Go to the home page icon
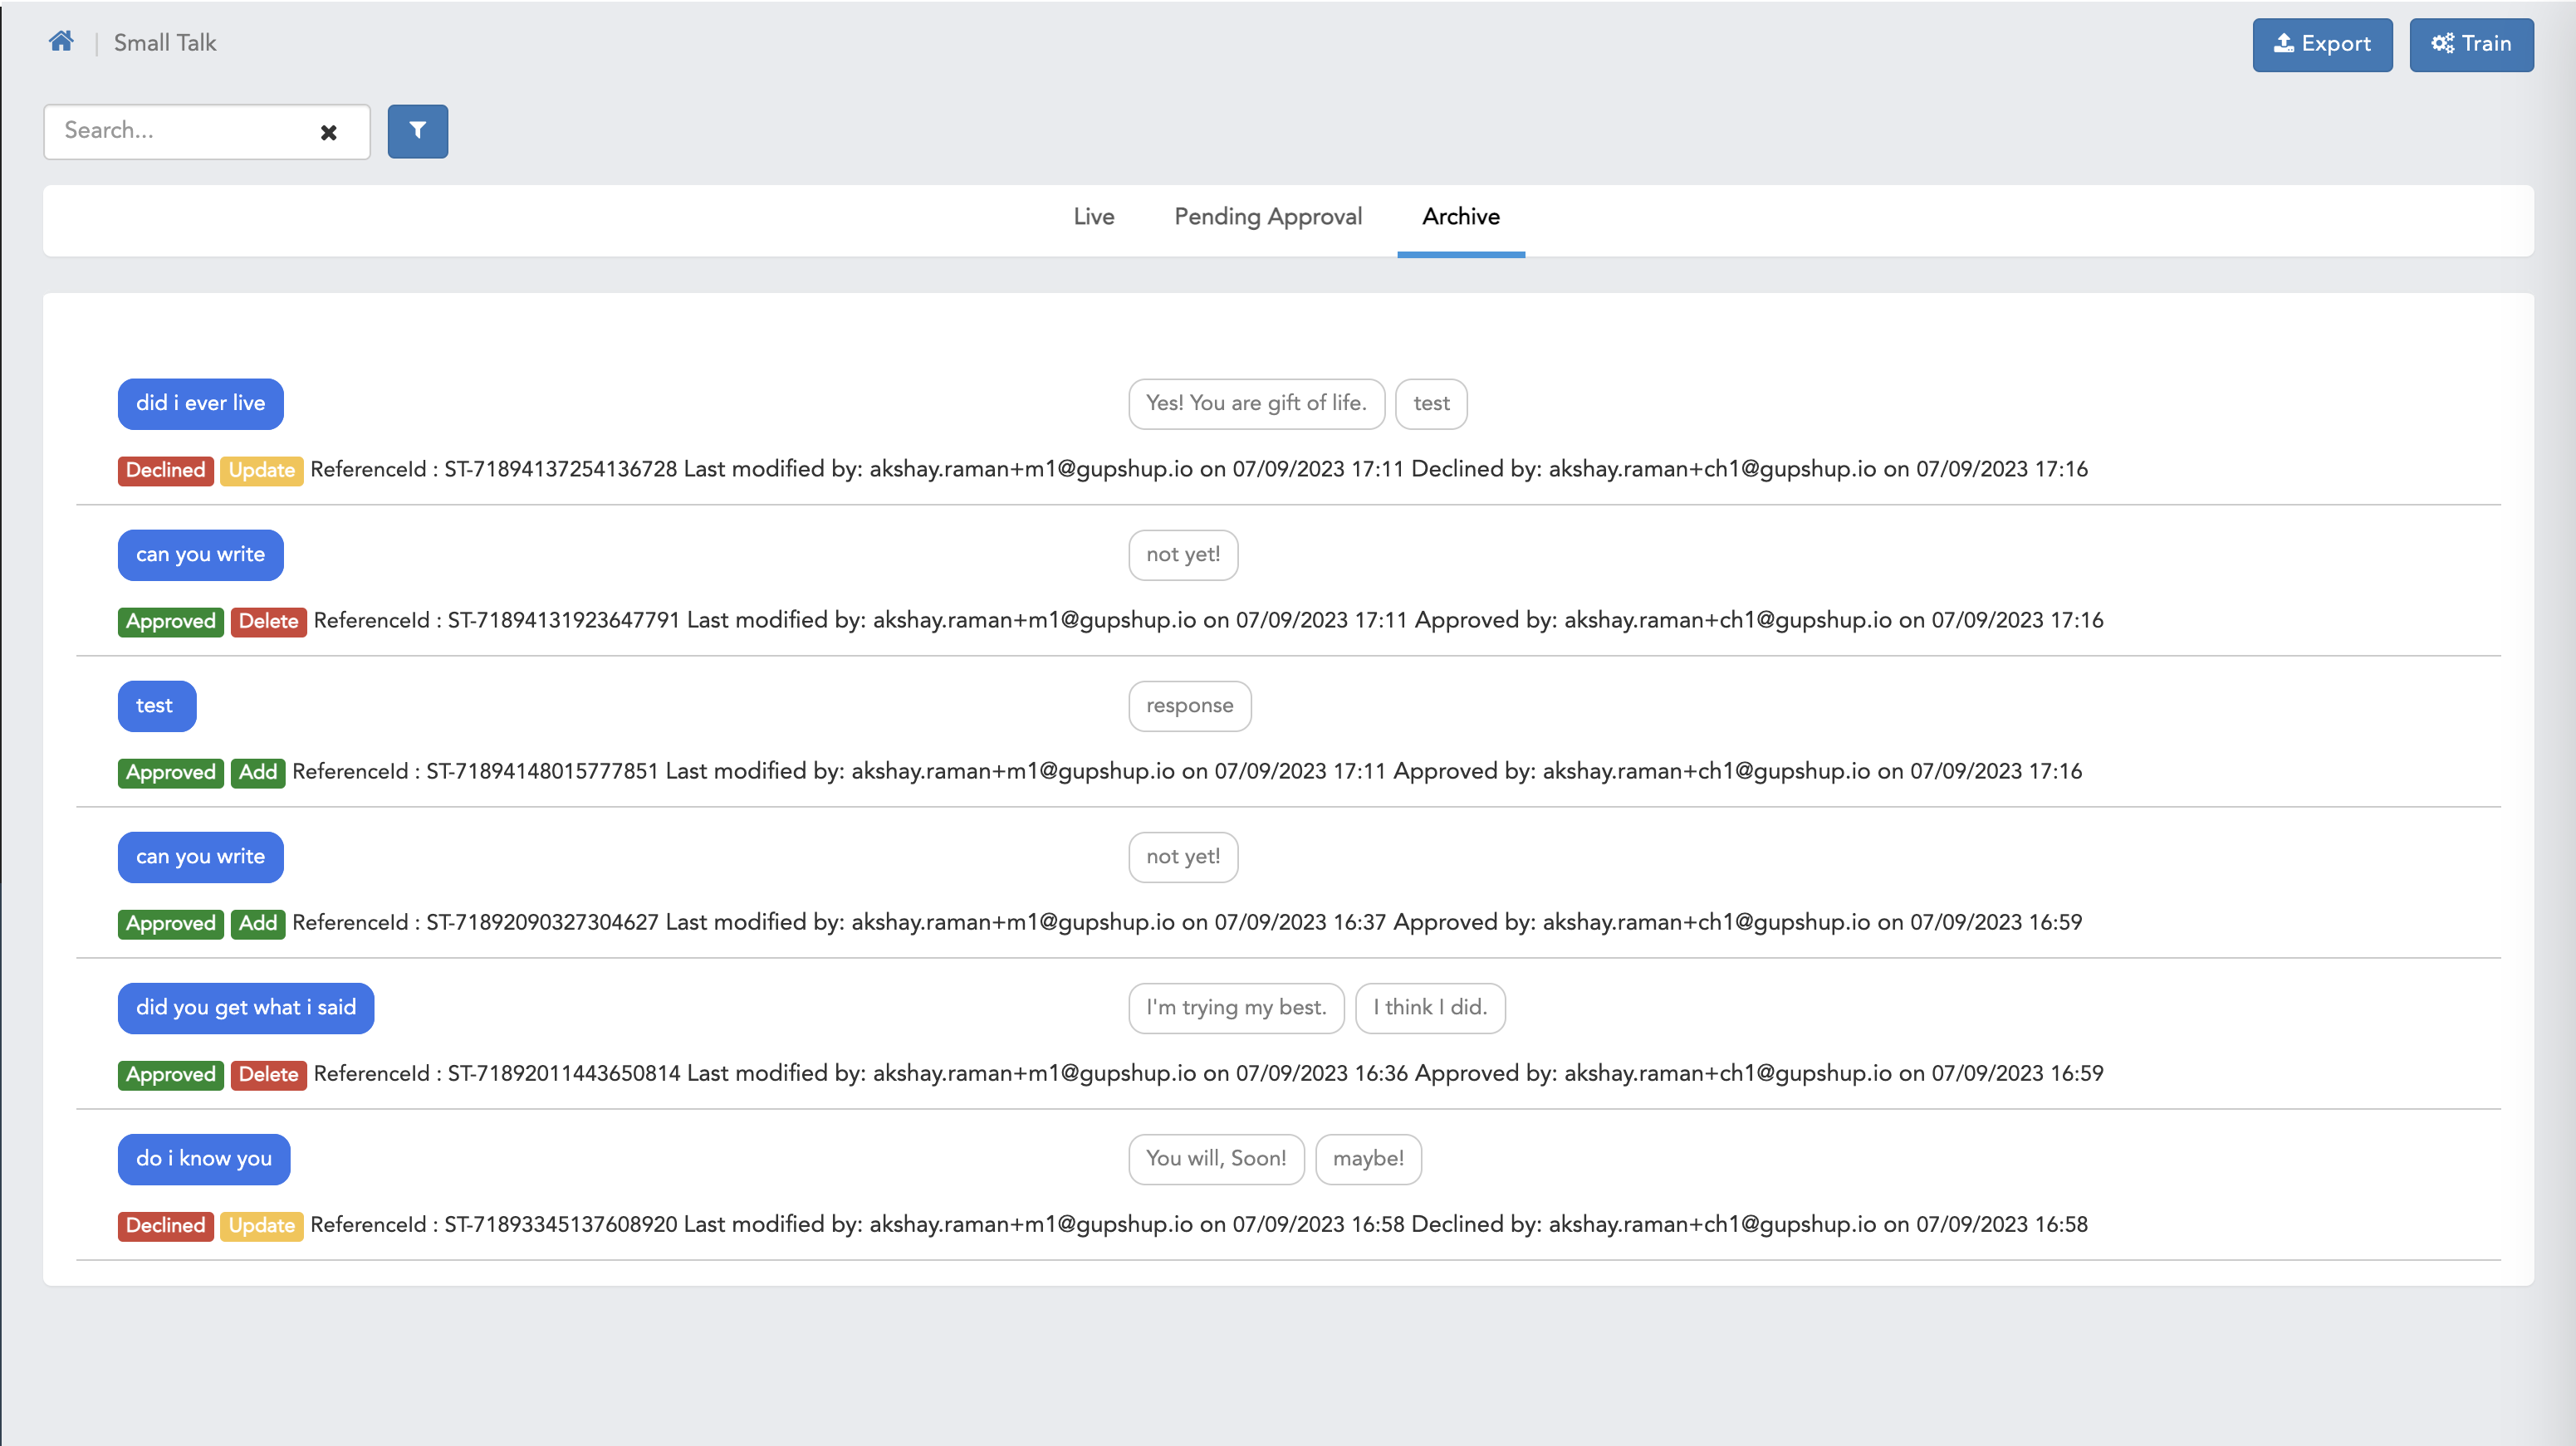Image resolution: width=2576 pixels, height=1446 pixels. [x=61, y=42]
